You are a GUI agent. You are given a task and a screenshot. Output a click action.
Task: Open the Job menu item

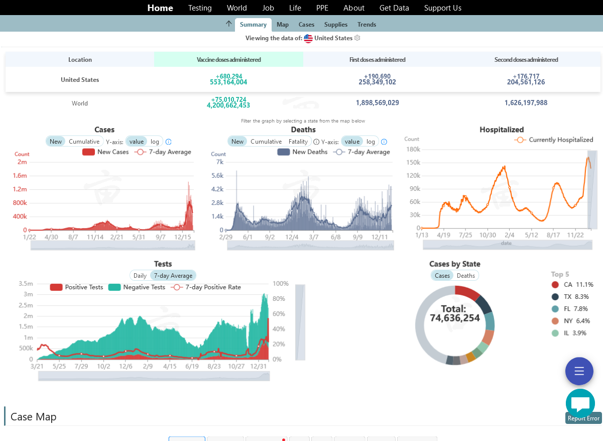click(268, 8)
